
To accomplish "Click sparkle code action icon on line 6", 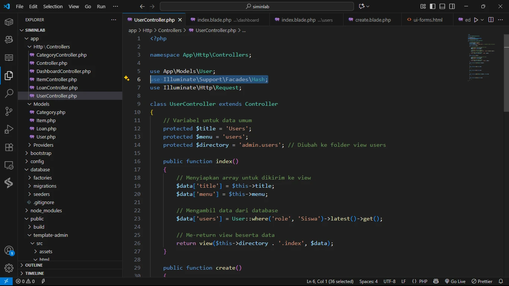I will click(127, 79).
